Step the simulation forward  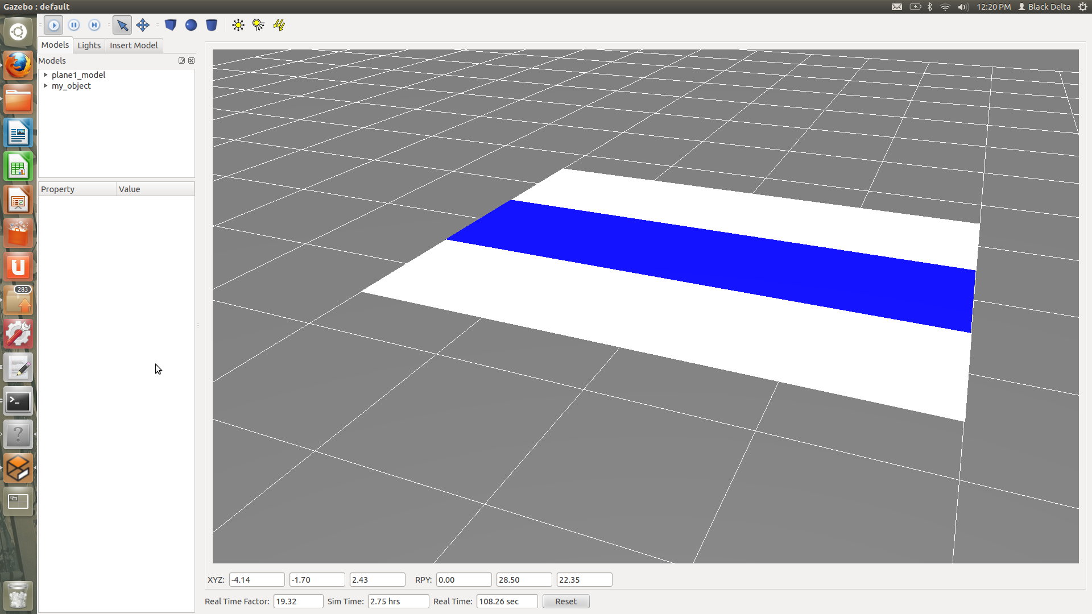coord(94,25)
